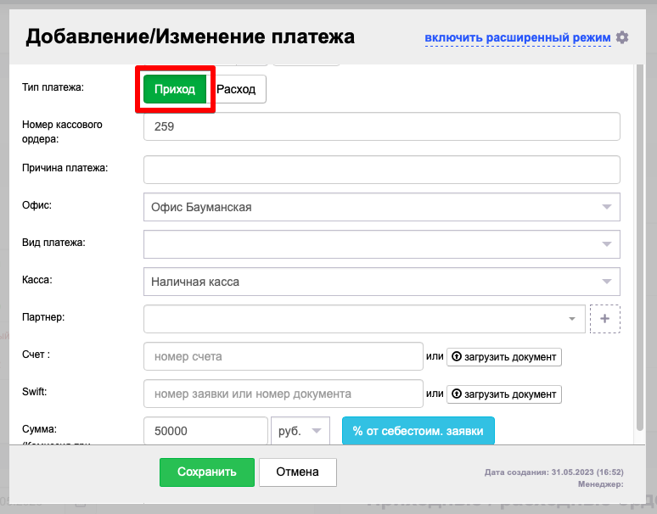Click the Отмена button

click(x=297, y=472)
